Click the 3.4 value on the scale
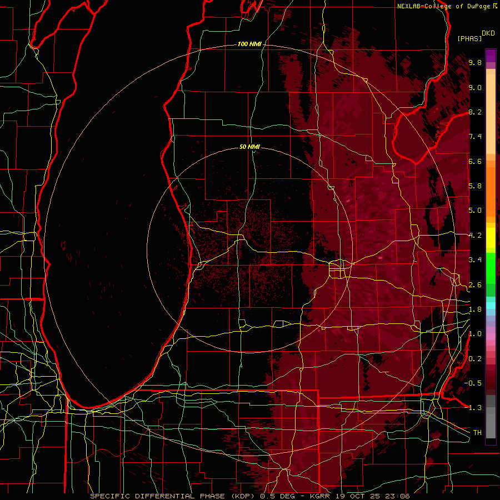This screenshot has height=500, width=500. click(x=475, y=260)
